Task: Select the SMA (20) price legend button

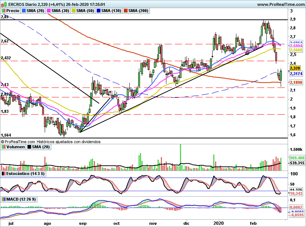Action: coord(33,11)
